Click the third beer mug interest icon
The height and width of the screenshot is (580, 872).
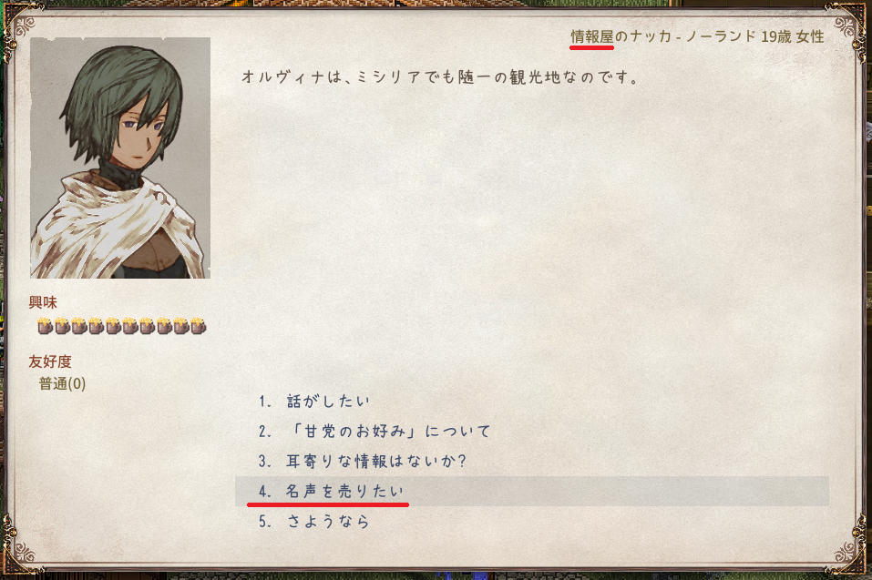tap(78, 326)
